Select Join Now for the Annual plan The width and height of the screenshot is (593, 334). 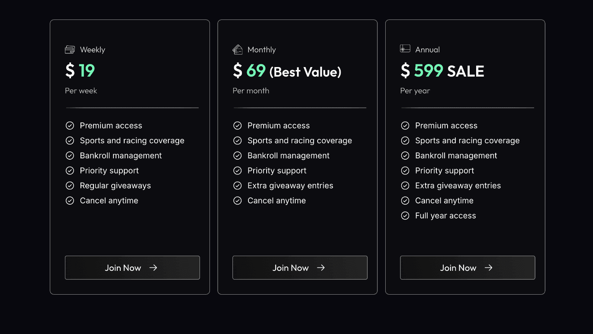point(467,268)
